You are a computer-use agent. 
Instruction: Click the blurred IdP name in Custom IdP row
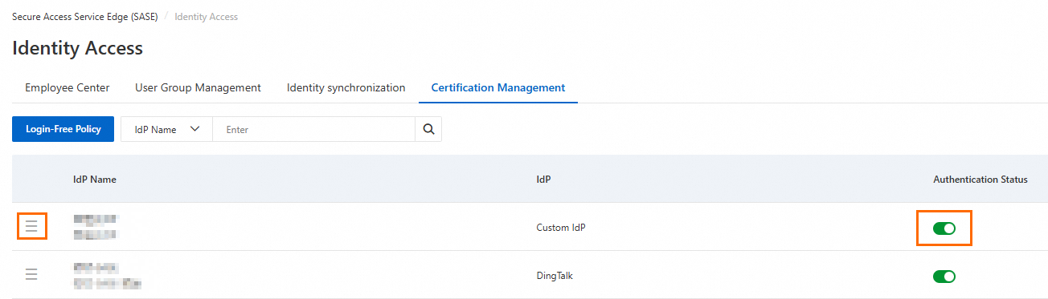point(96,227)
